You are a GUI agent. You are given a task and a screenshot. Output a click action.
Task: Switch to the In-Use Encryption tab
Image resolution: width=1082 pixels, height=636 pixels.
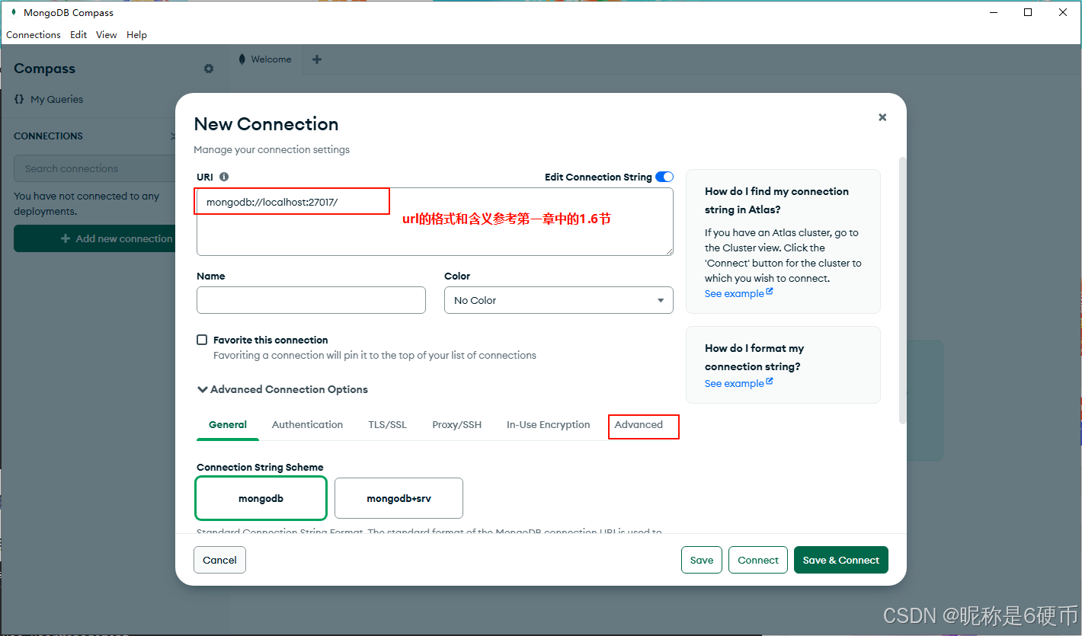point(548,425)
